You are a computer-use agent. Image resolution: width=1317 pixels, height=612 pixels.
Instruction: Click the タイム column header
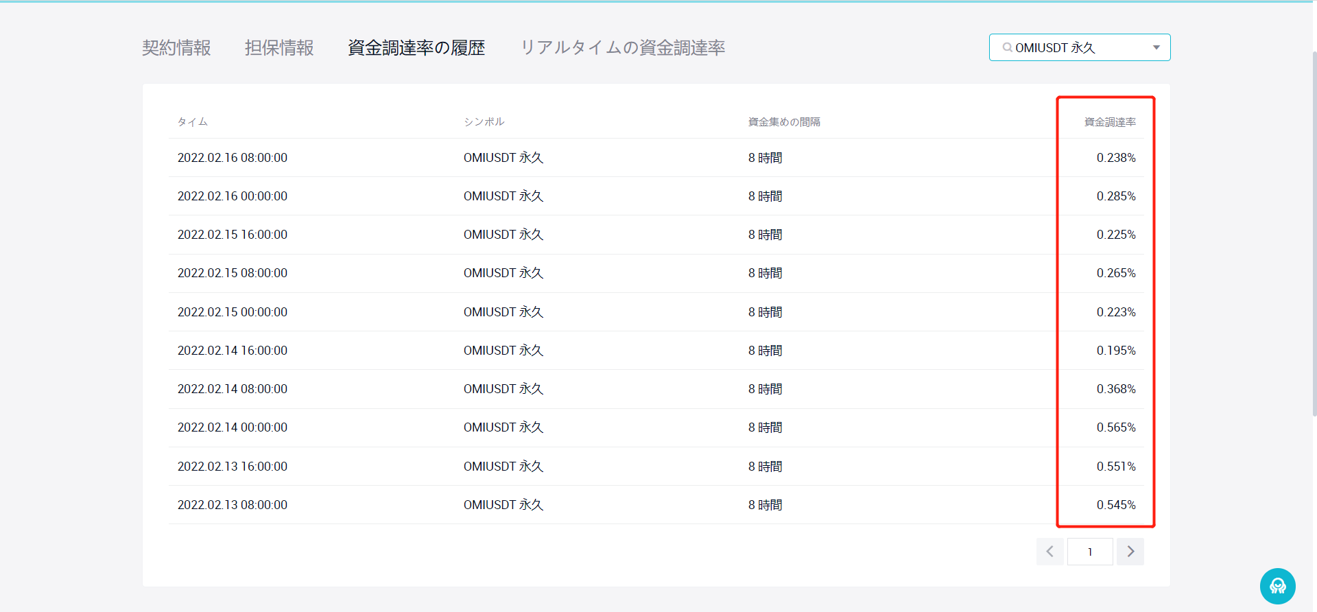point(193,121)
